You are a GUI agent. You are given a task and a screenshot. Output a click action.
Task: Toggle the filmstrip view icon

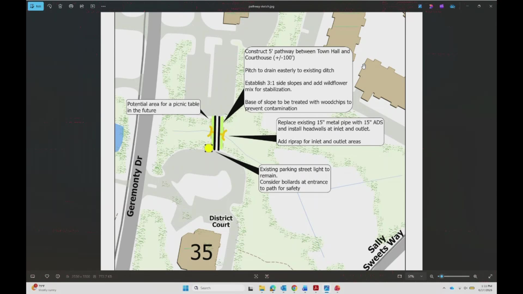(x=33, y=276)
